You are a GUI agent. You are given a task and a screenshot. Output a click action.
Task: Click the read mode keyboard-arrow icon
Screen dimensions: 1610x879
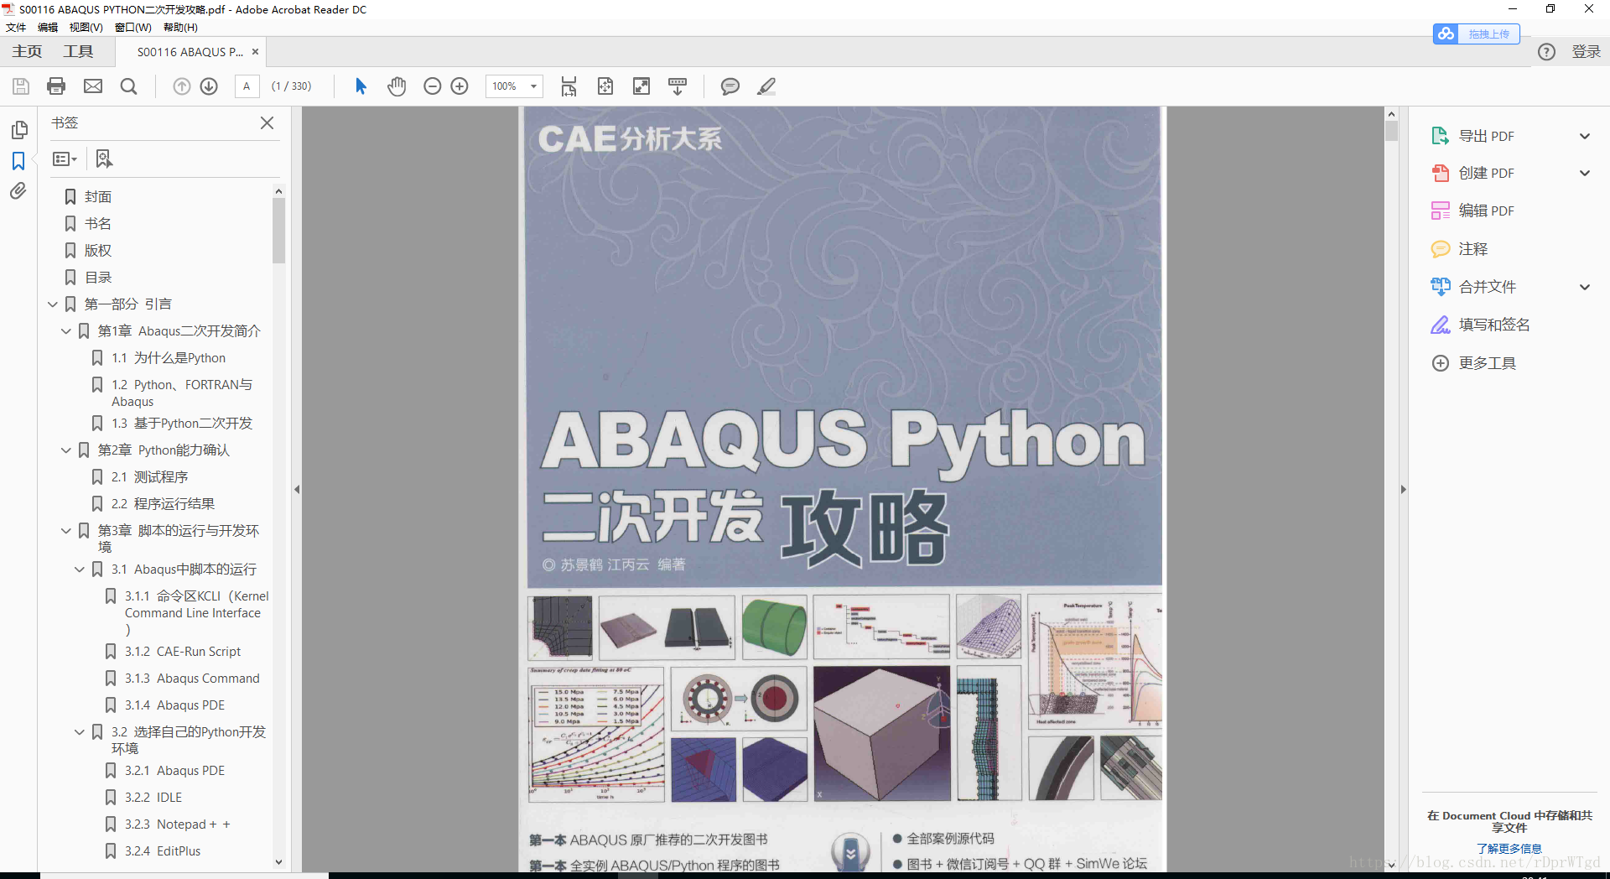point(678,86)
